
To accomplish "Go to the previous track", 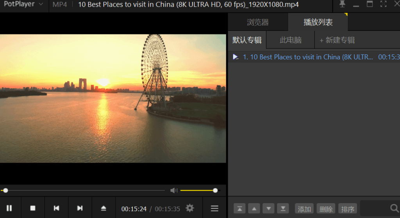I will pyautogui.click(x=56, y=208).
